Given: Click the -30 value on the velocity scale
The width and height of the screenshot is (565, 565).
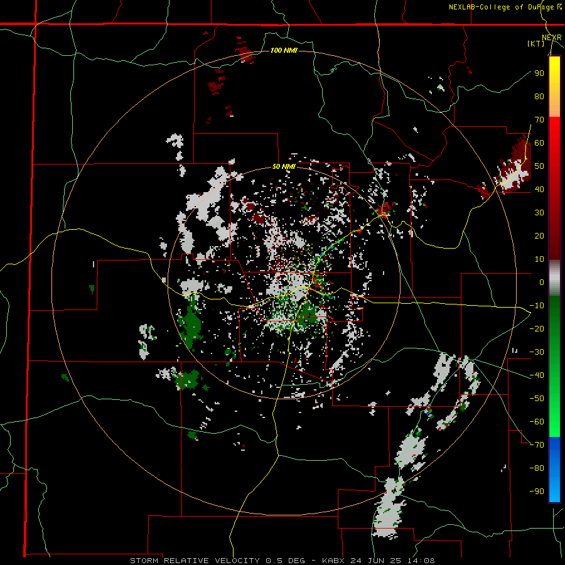Looking at the screenshot, I should (537, 352).
